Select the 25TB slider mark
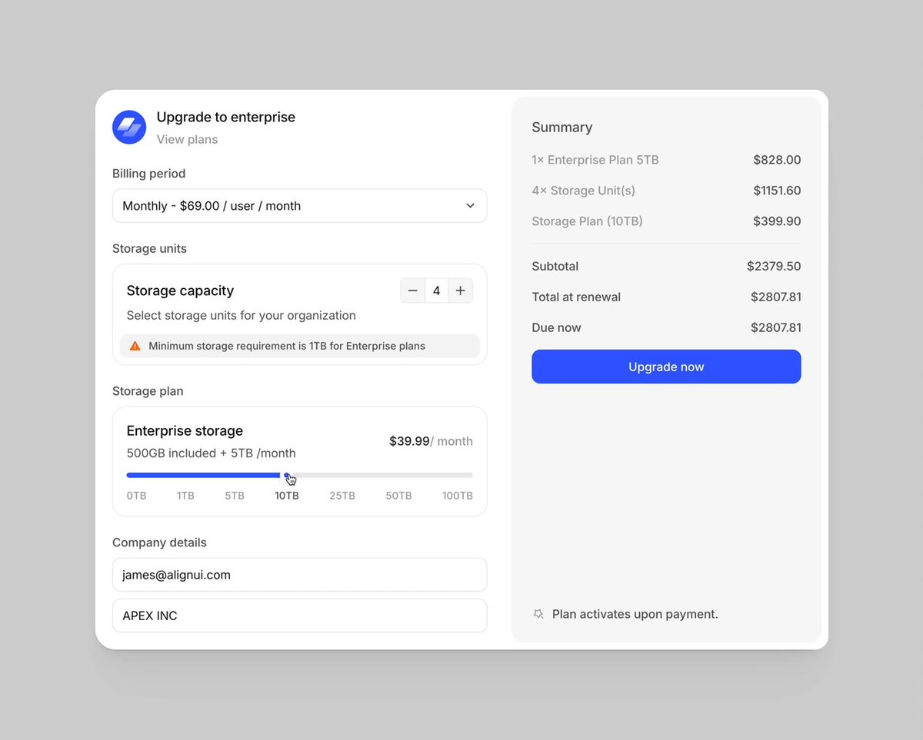923x740 pixels. coord(342,496)
